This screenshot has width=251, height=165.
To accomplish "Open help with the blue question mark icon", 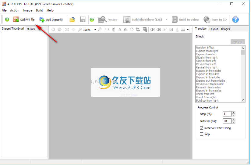I will [x=235, y=20].
